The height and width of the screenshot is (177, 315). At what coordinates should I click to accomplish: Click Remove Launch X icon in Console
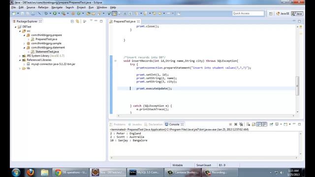(236, 124)
